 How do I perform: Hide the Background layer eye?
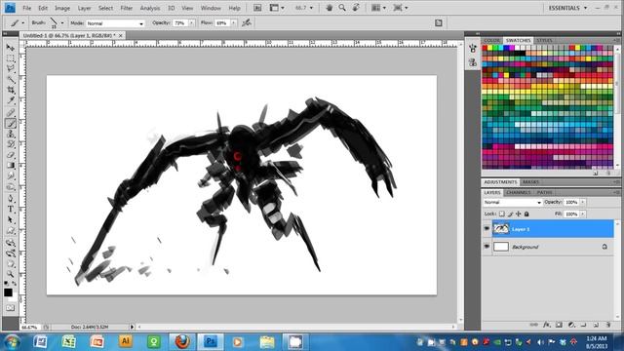pyautogui.click(x=487, y=247)
